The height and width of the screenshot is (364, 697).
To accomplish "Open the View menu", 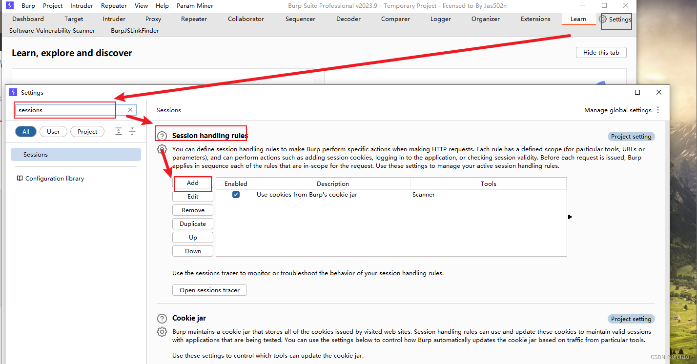I will tap(141, 6).
